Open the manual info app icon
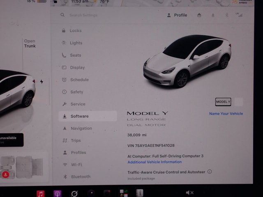The width and height of the screenshot is (263, 197). point(140,193)
